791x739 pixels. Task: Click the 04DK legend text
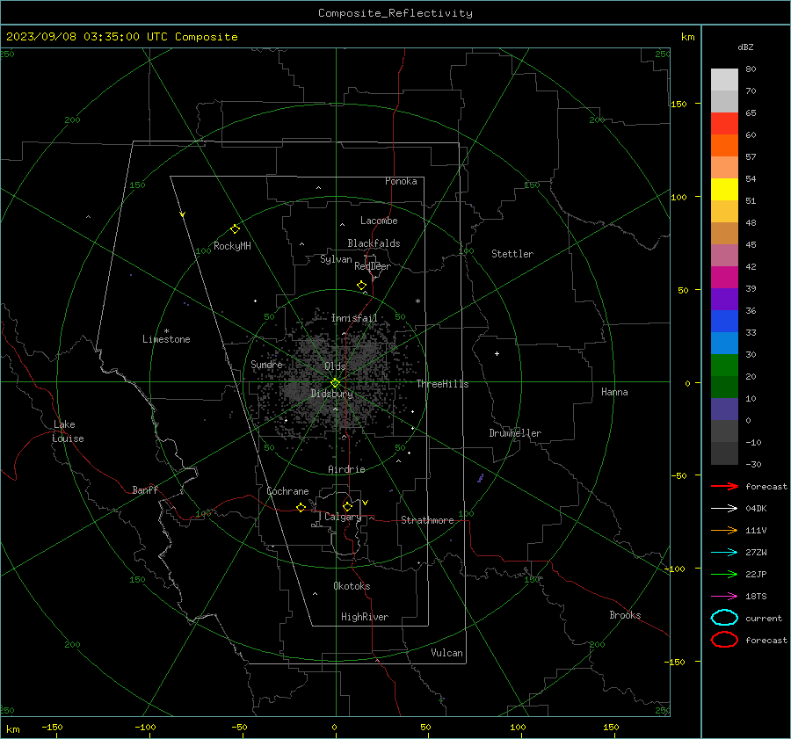pyautogui.click(x=756, y=509)
